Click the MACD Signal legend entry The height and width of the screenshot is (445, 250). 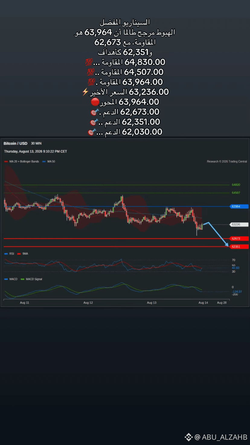31,279
